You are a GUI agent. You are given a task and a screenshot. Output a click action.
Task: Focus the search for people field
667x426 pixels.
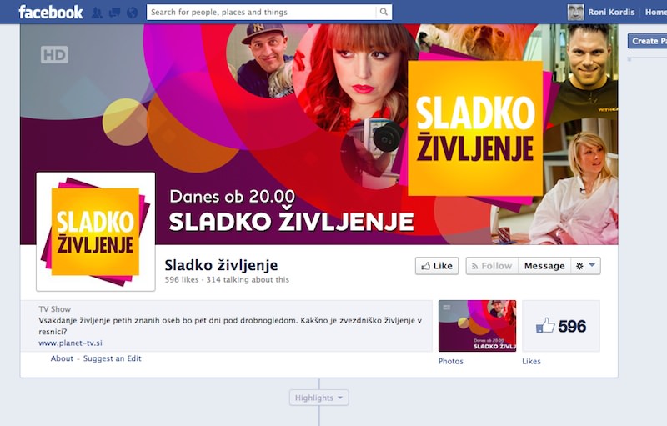pyautogui.click(x=261, y=12)
